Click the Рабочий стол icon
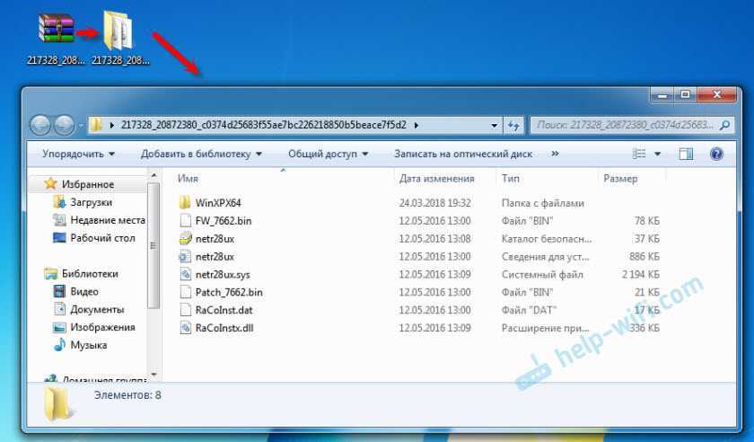Screen dimensions: 754x442 pos(59,238)
